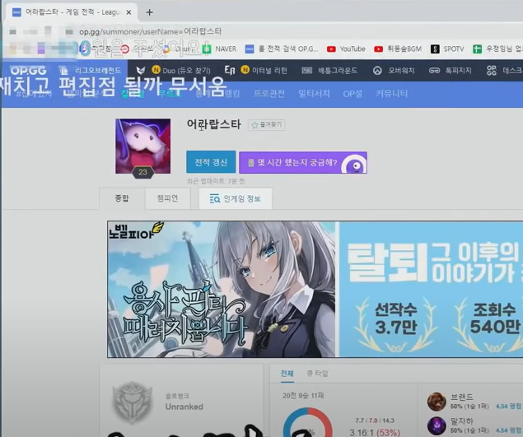Click the 튀동숲BGM bookmark's red icon
Screen dimensions: 523x437
coord(378,49)
